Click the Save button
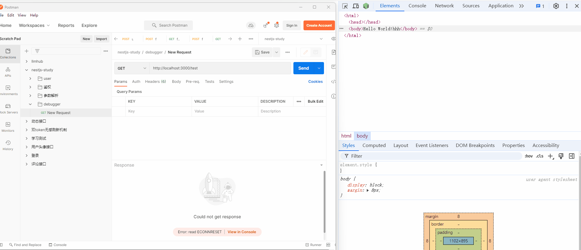 click(262, 52)
